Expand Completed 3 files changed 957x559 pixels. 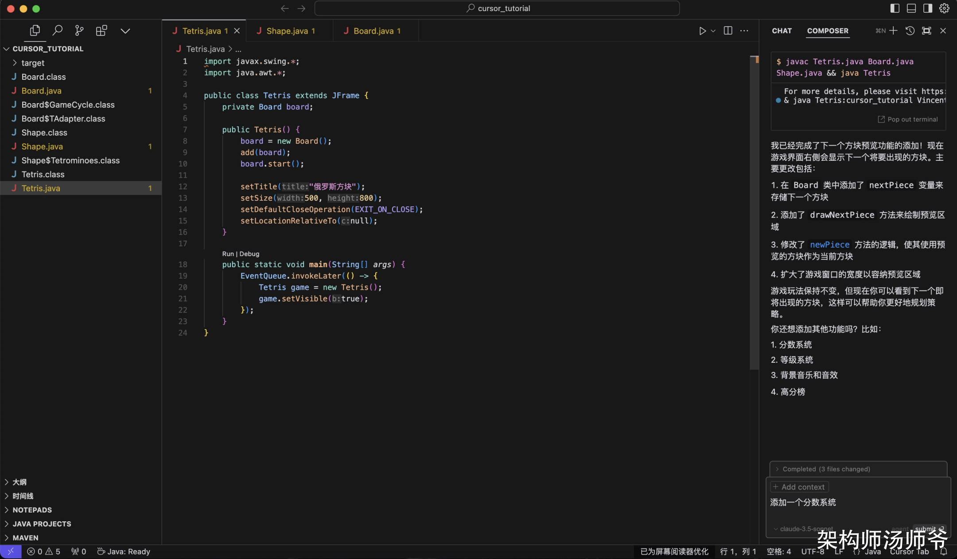coord(826,469)
